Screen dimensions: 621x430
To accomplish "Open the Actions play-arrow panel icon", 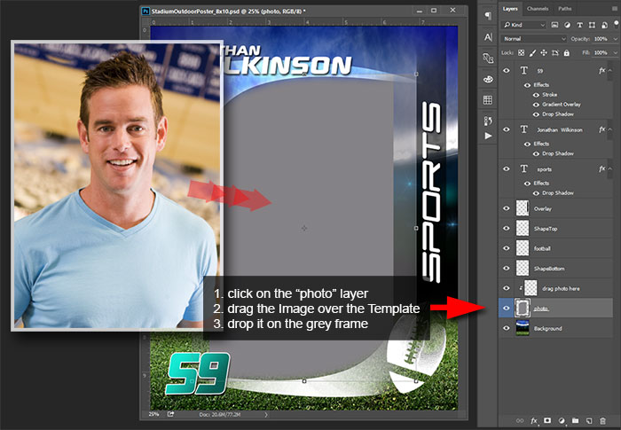I will click(x=488, y=136).
